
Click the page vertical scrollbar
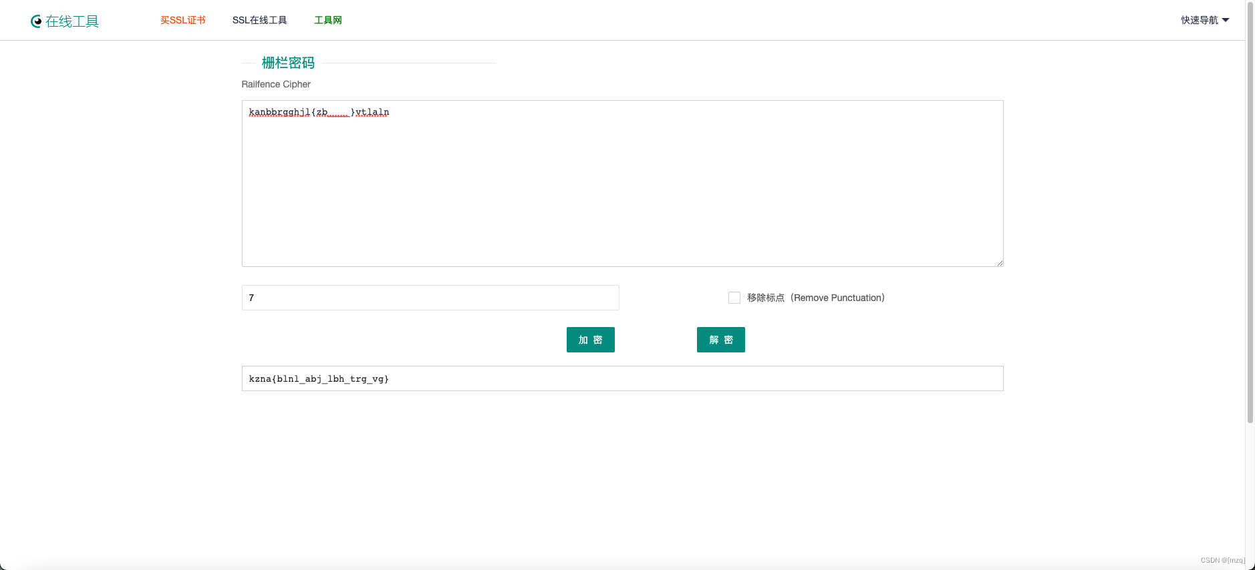[1250, 214]
